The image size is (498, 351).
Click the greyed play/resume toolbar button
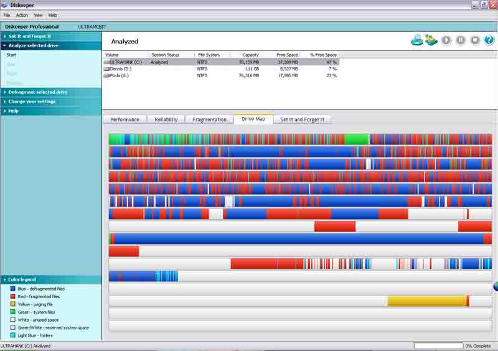[x=446, y=40]
